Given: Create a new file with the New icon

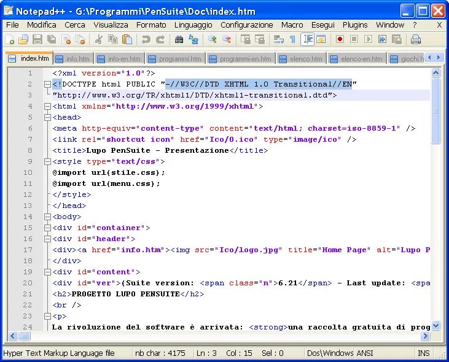Looking at the screenshot, I should [9, 39].
